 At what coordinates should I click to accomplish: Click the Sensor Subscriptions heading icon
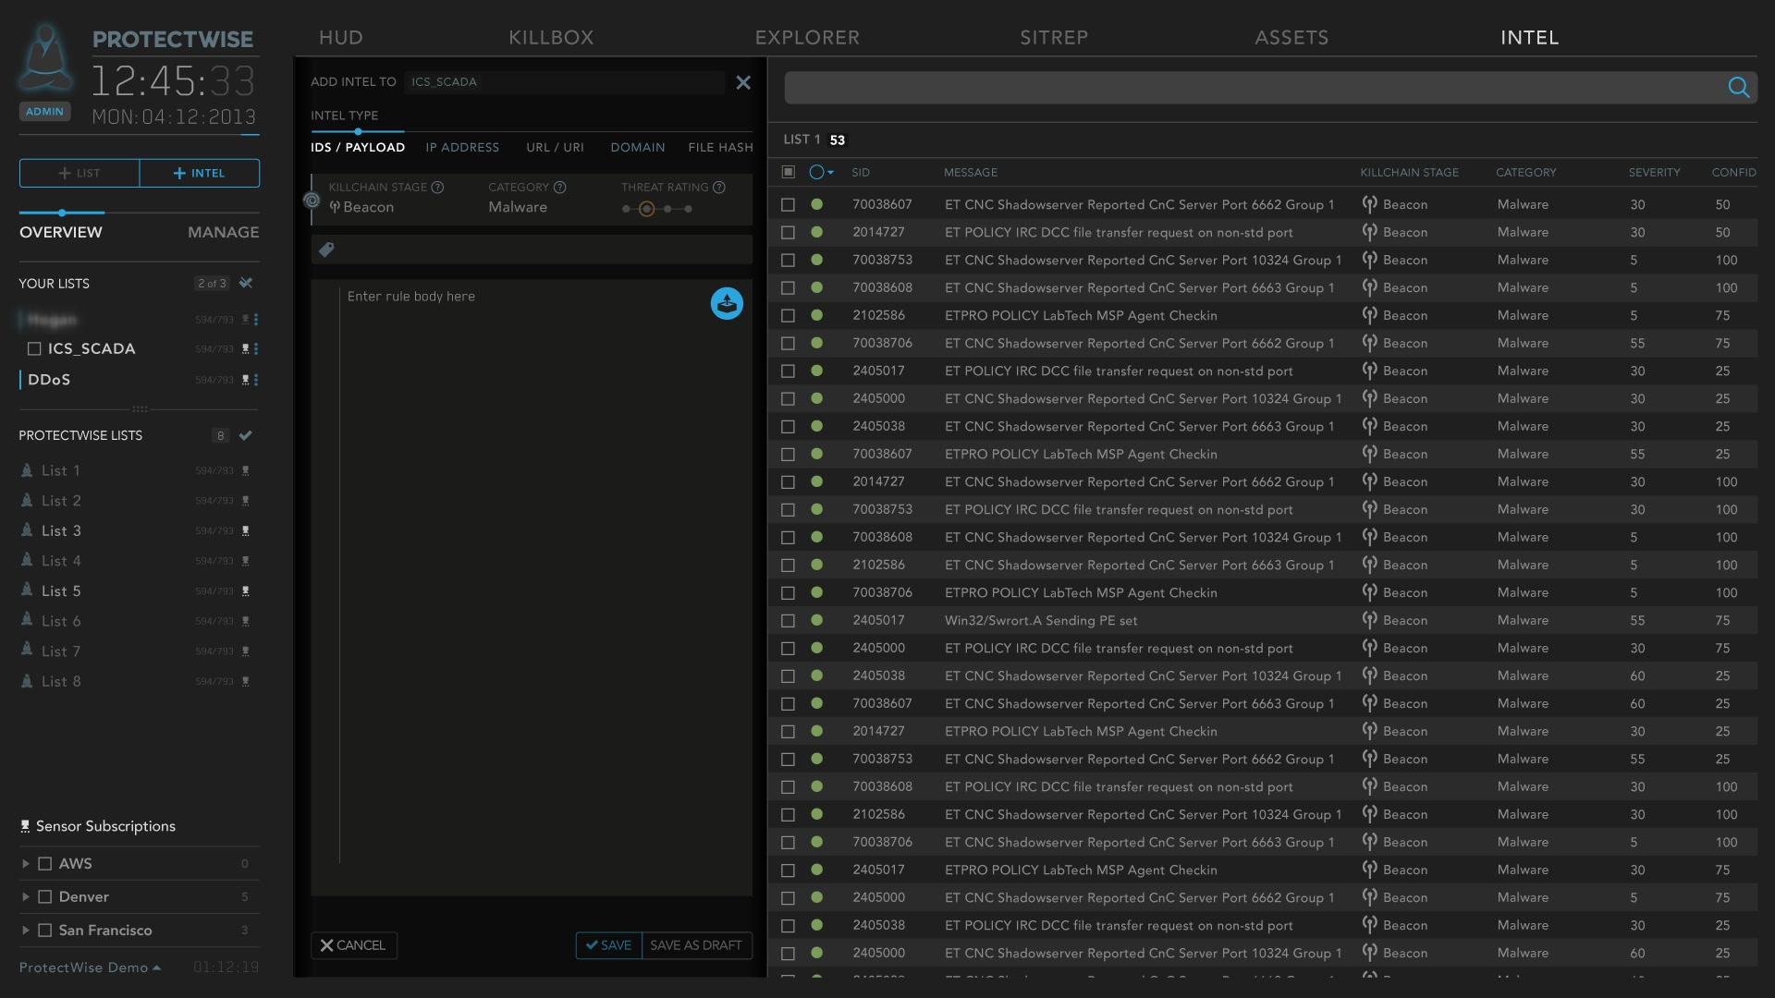tap(25, 826)
